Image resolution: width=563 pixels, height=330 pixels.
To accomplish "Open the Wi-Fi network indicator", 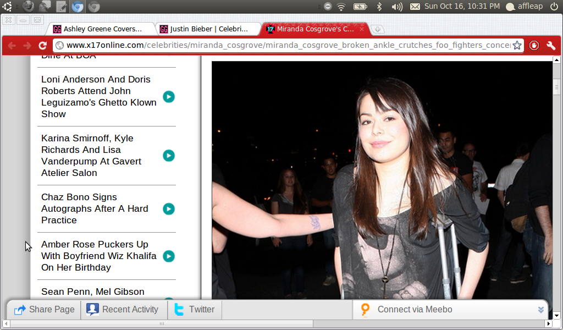I will click(x=341, y=7).
